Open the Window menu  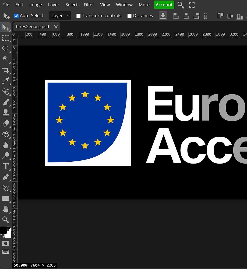pos(124,5)
